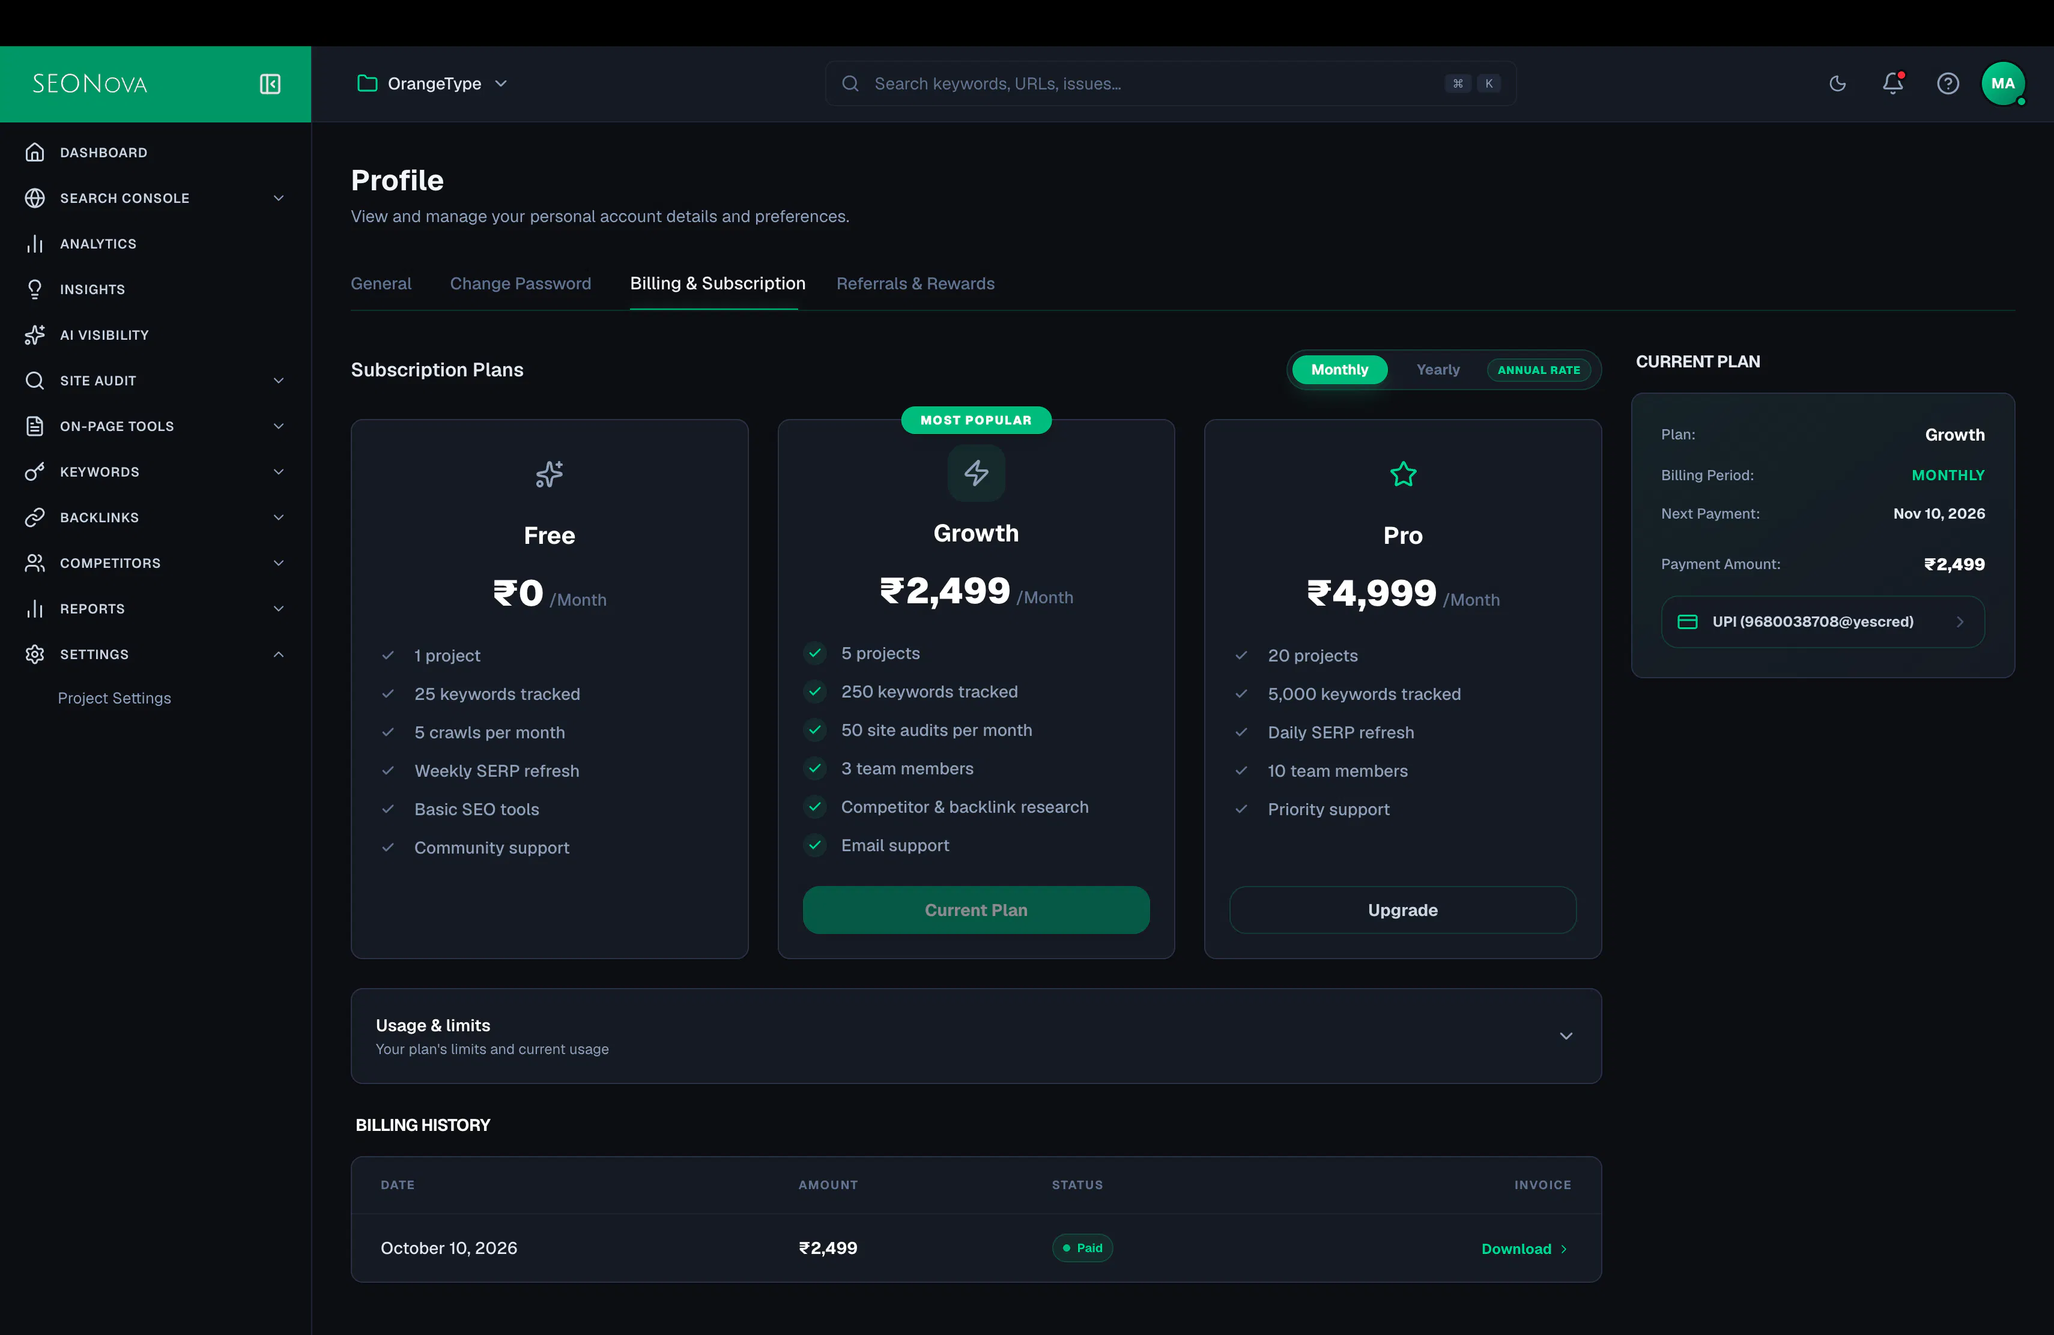Click the Annual Rate badge

pyautogui.click(x=1539, y=370)
